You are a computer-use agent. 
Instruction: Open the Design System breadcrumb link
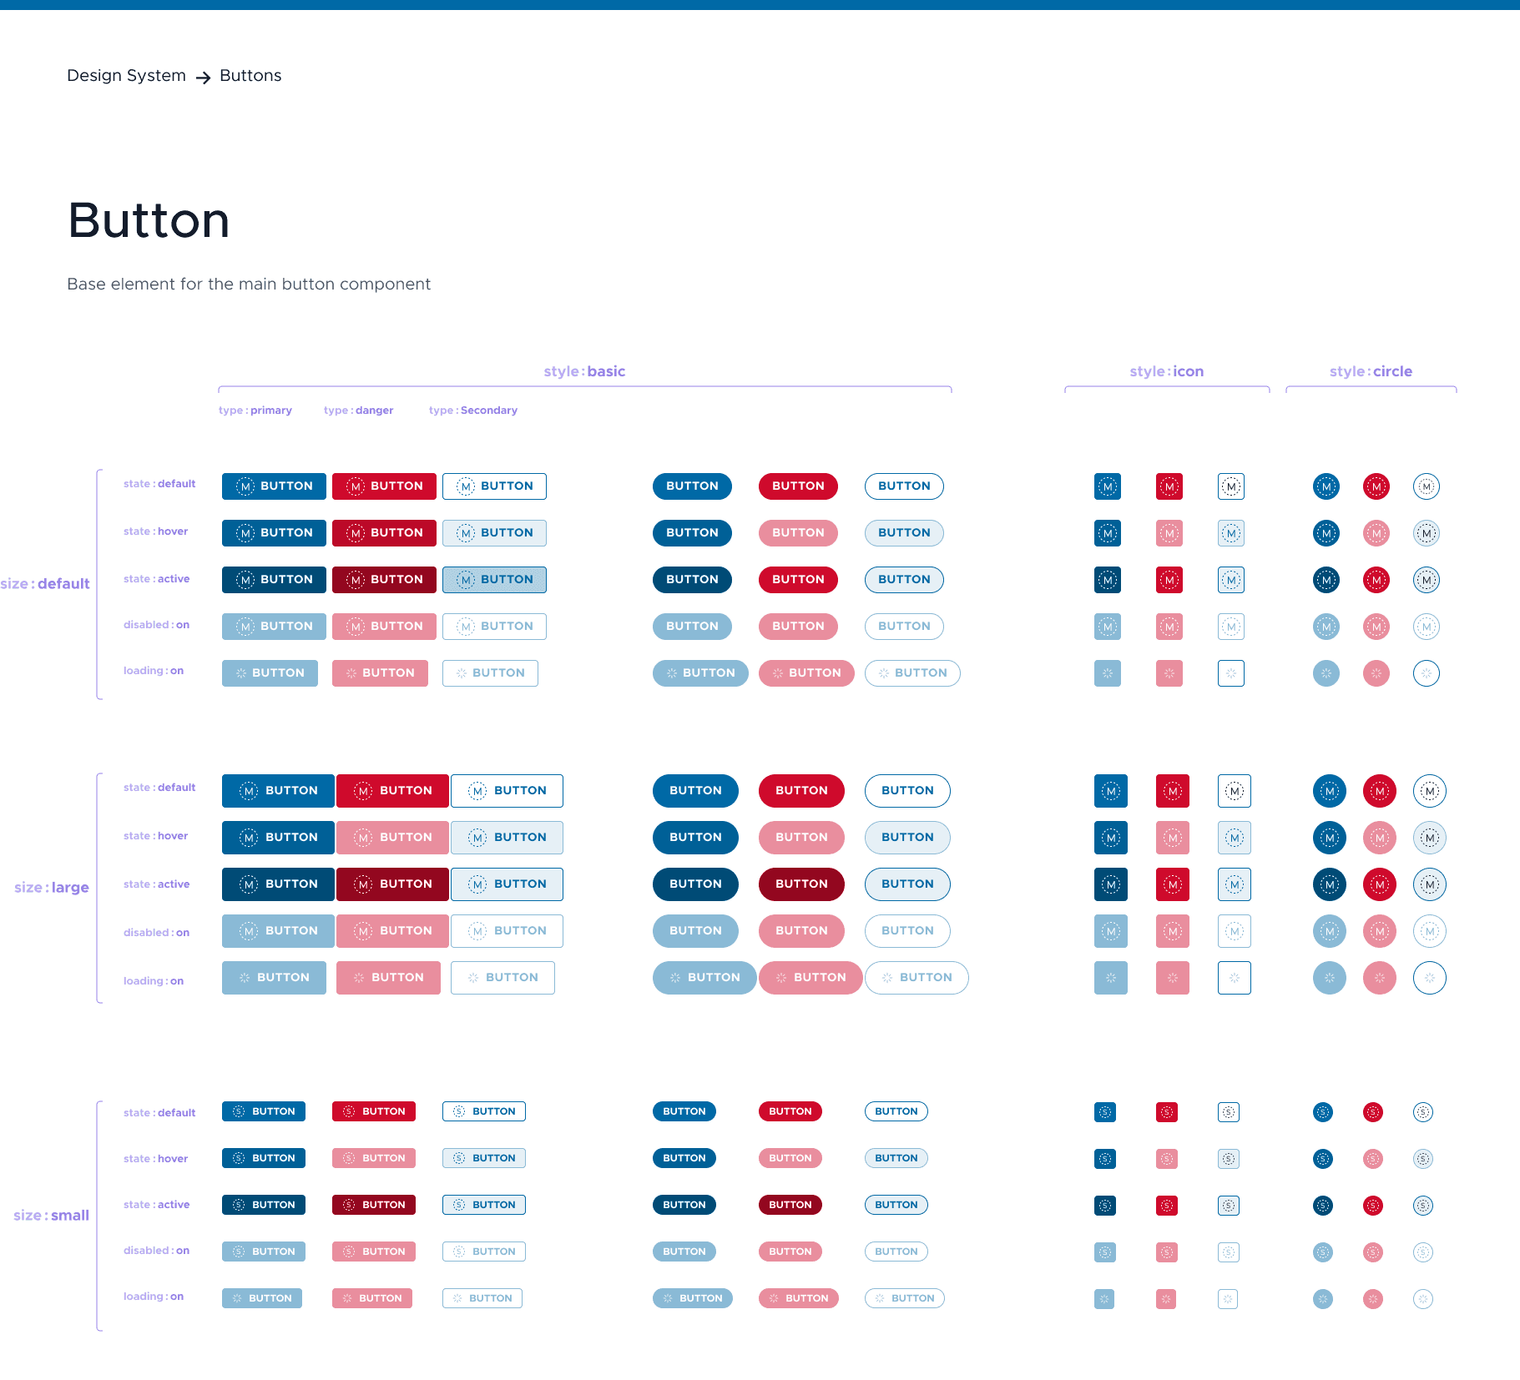(126, 75)
